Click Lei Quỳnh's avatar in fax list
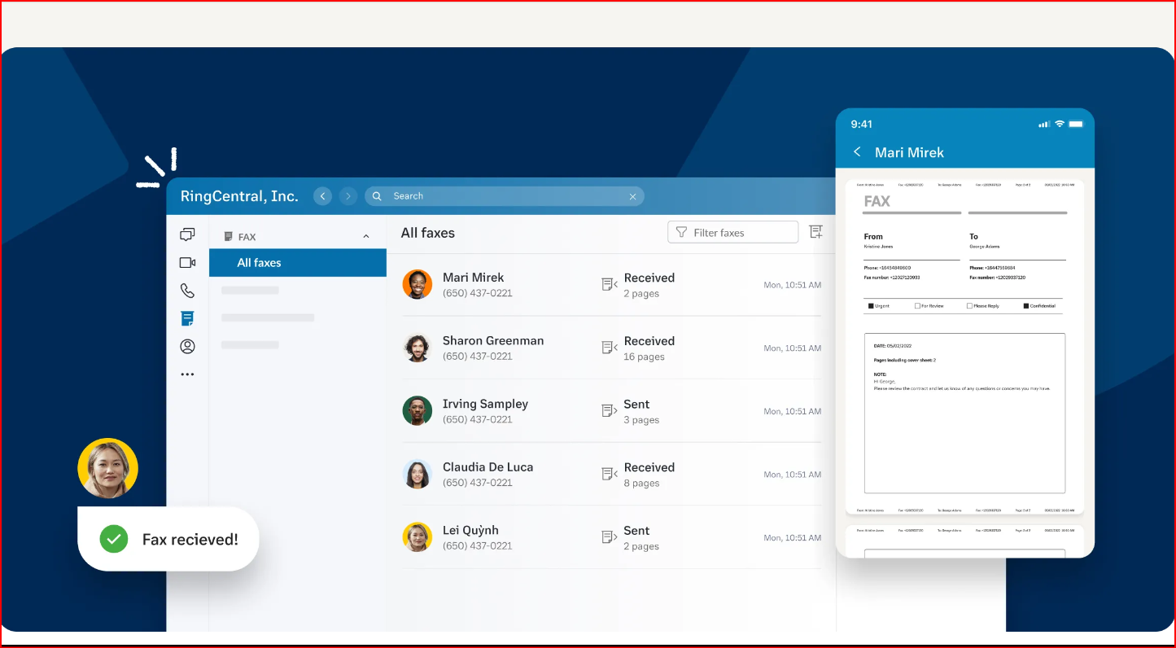1176x648 pixels. pyautogui.click(x=417, y=537)
